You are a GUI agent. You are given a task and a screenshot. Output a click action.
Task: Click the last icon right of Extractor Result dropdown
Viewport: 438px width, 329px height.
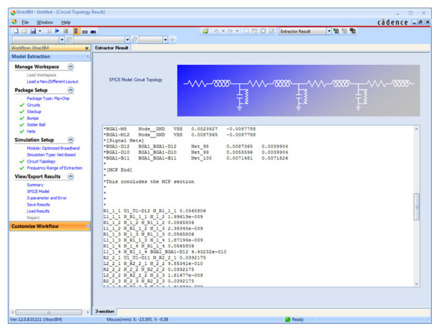[353, 31]
